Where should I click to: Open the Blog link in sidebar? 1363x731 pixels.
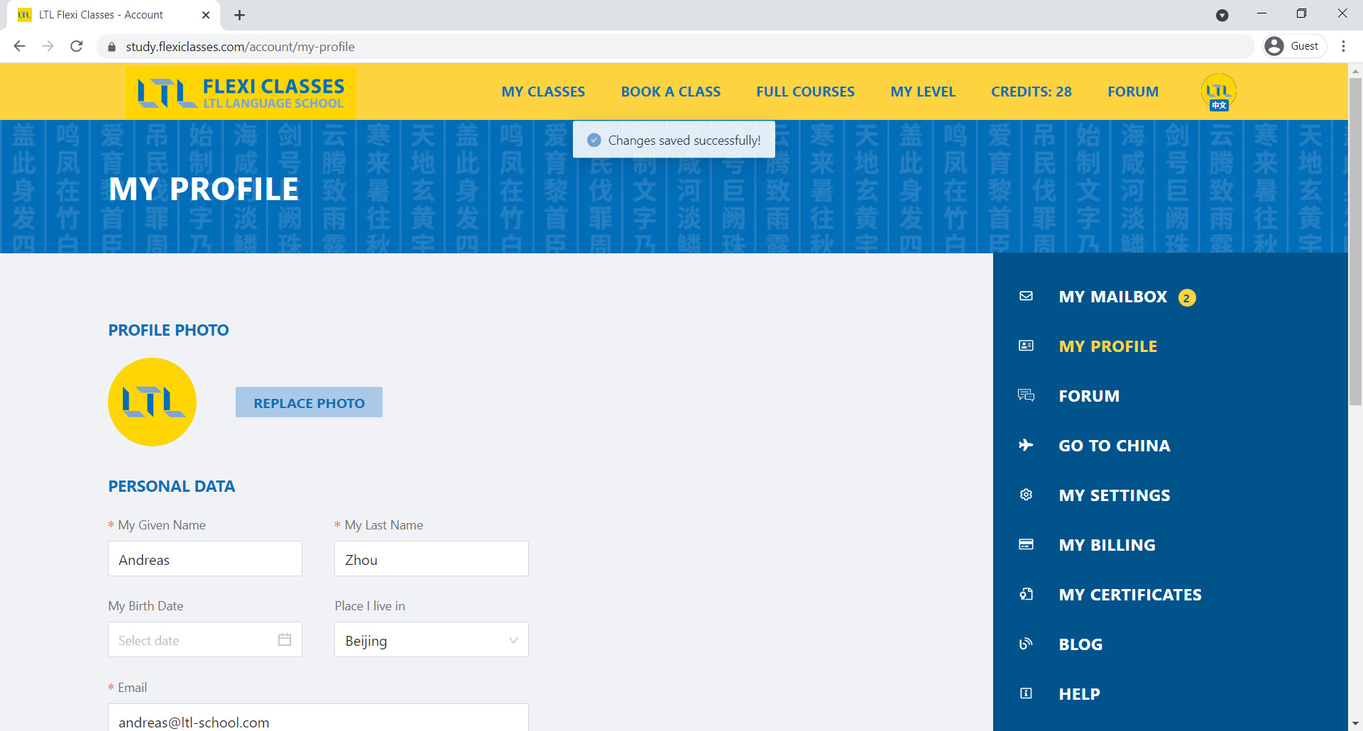pos(1080,644)
